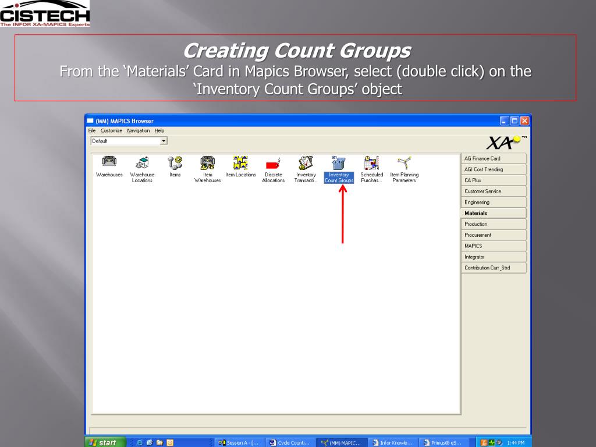Open the Default card file dropdown
The height and width of the screenshot is (447, 596).
164,141
